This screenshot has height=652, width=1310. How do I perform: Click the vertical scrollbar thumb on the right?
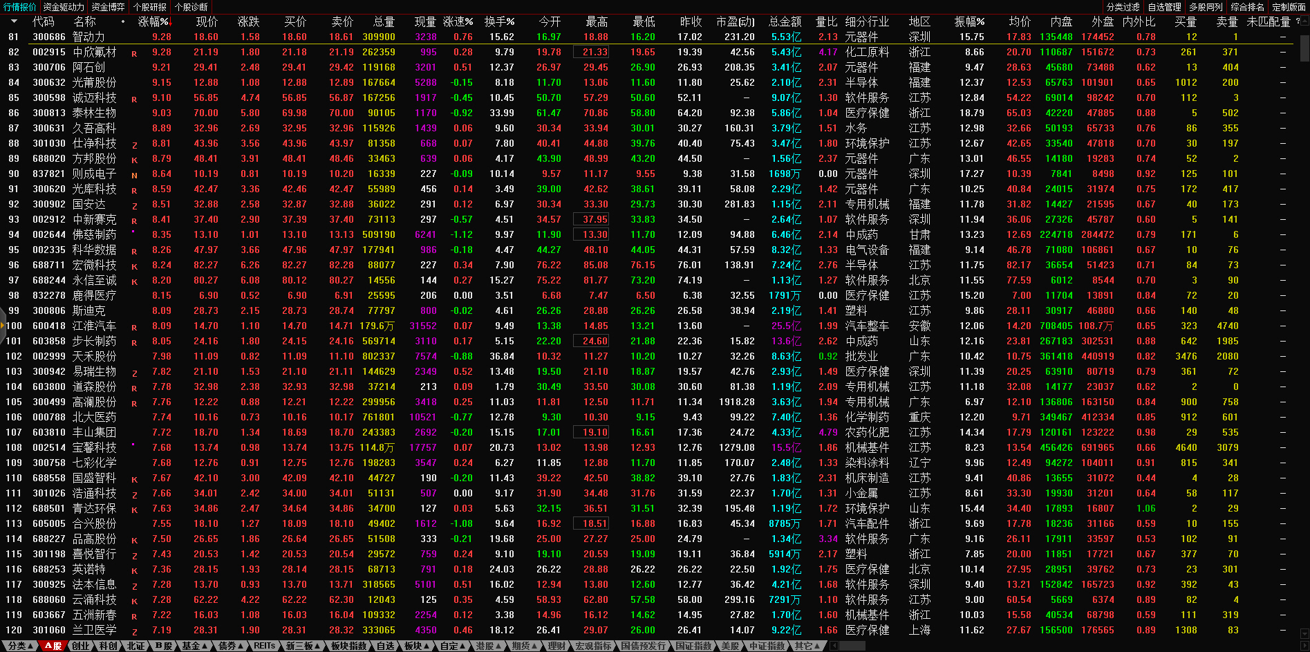click(x=1304, y=48)
